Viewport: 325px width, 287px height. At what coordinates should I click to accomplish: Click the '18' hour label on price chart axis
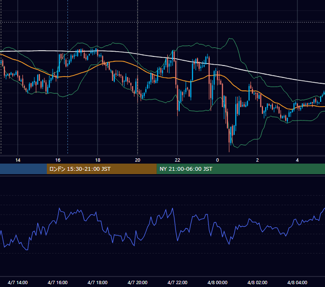pyautogui.click(x=97, y=160)
